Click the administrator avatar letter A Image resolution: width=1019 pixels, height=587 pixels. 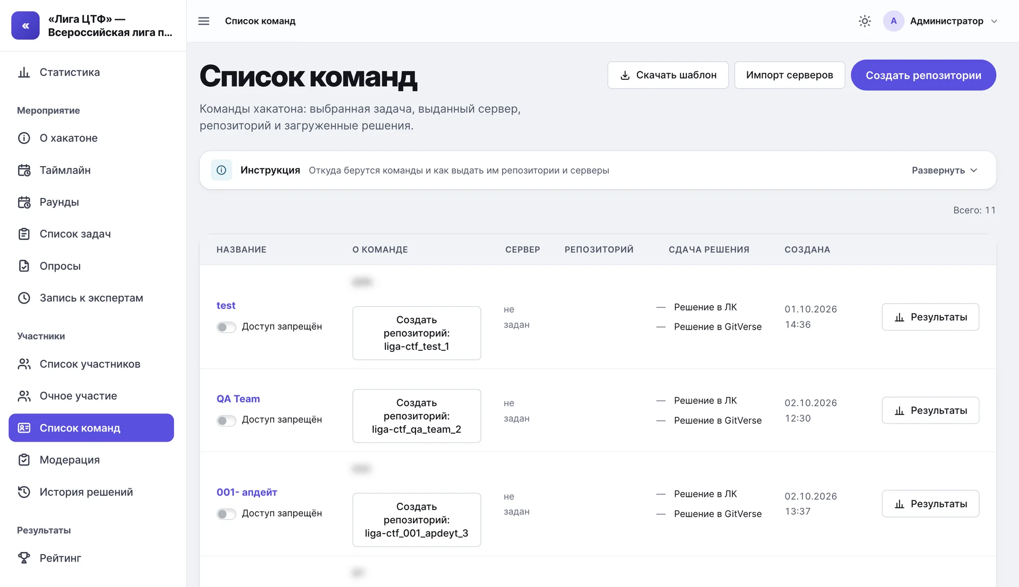click(x=894, y=21)
